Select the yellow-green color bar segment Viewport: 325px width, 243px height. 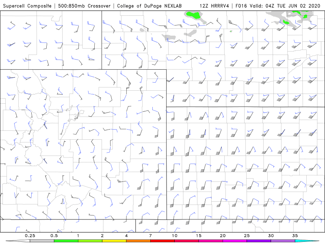pos(90,241)
